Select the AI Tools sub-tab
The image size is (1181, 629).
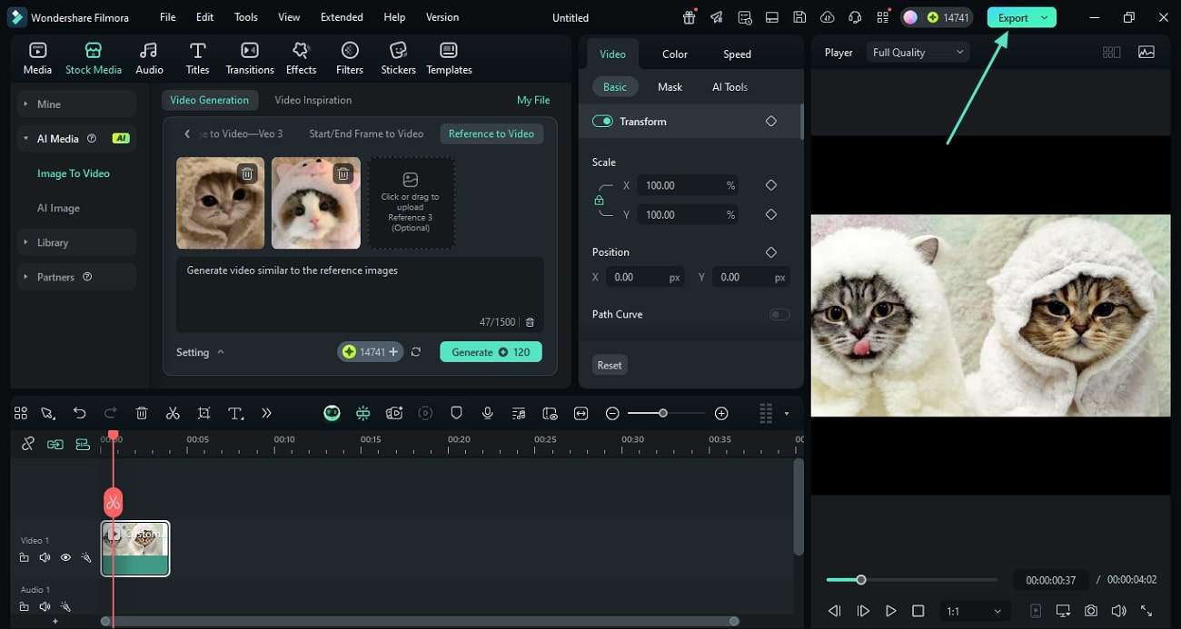pos(729,87)
